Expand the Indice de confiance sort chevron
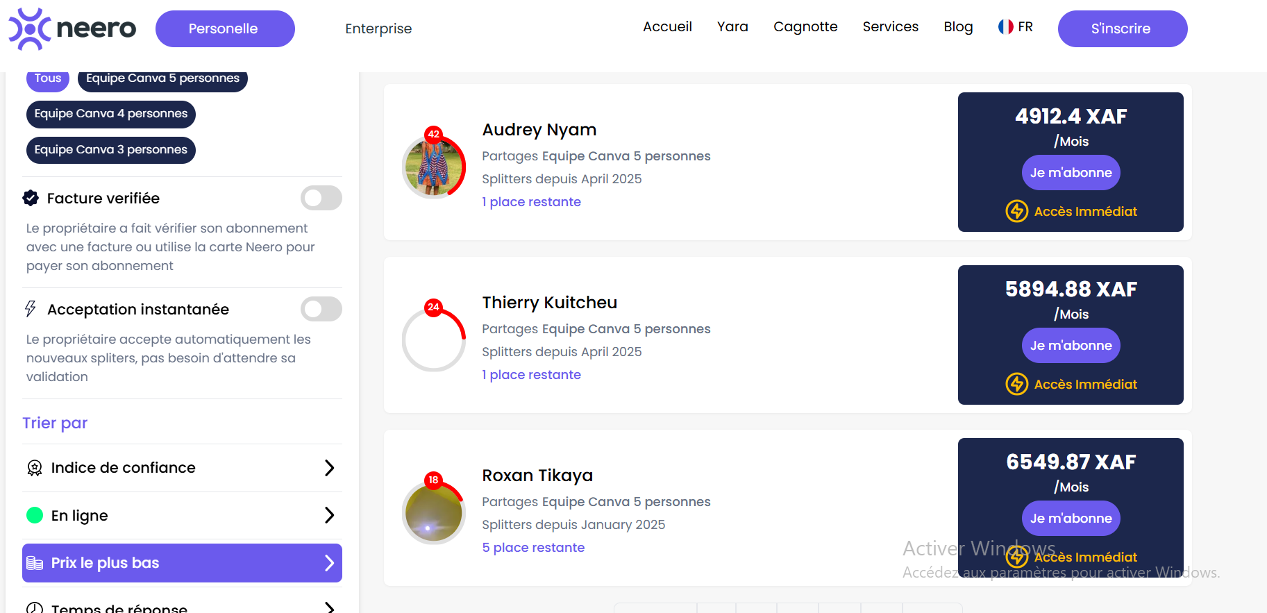 point(330,468)
